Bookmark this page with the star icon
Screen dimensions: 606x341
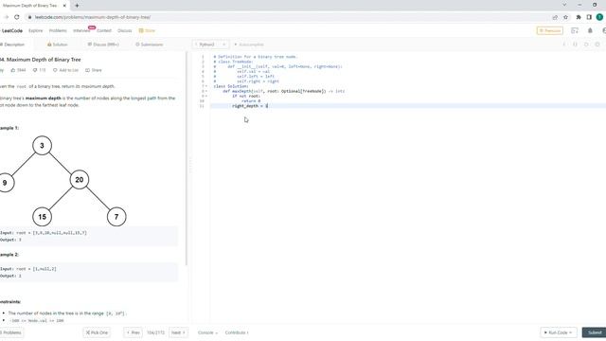[565, 17]
